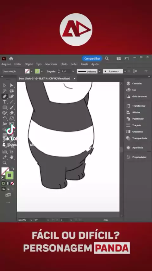Select the Column Graph tool

click(x=5, y=152)
